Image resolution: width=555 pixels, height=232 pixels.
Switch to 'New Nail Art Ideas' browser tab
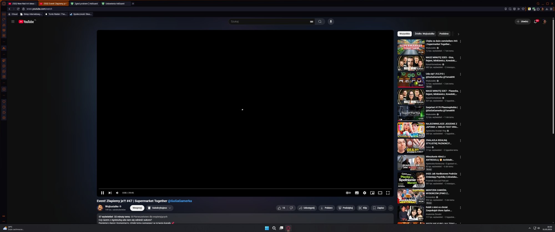[x=22, y=4]
